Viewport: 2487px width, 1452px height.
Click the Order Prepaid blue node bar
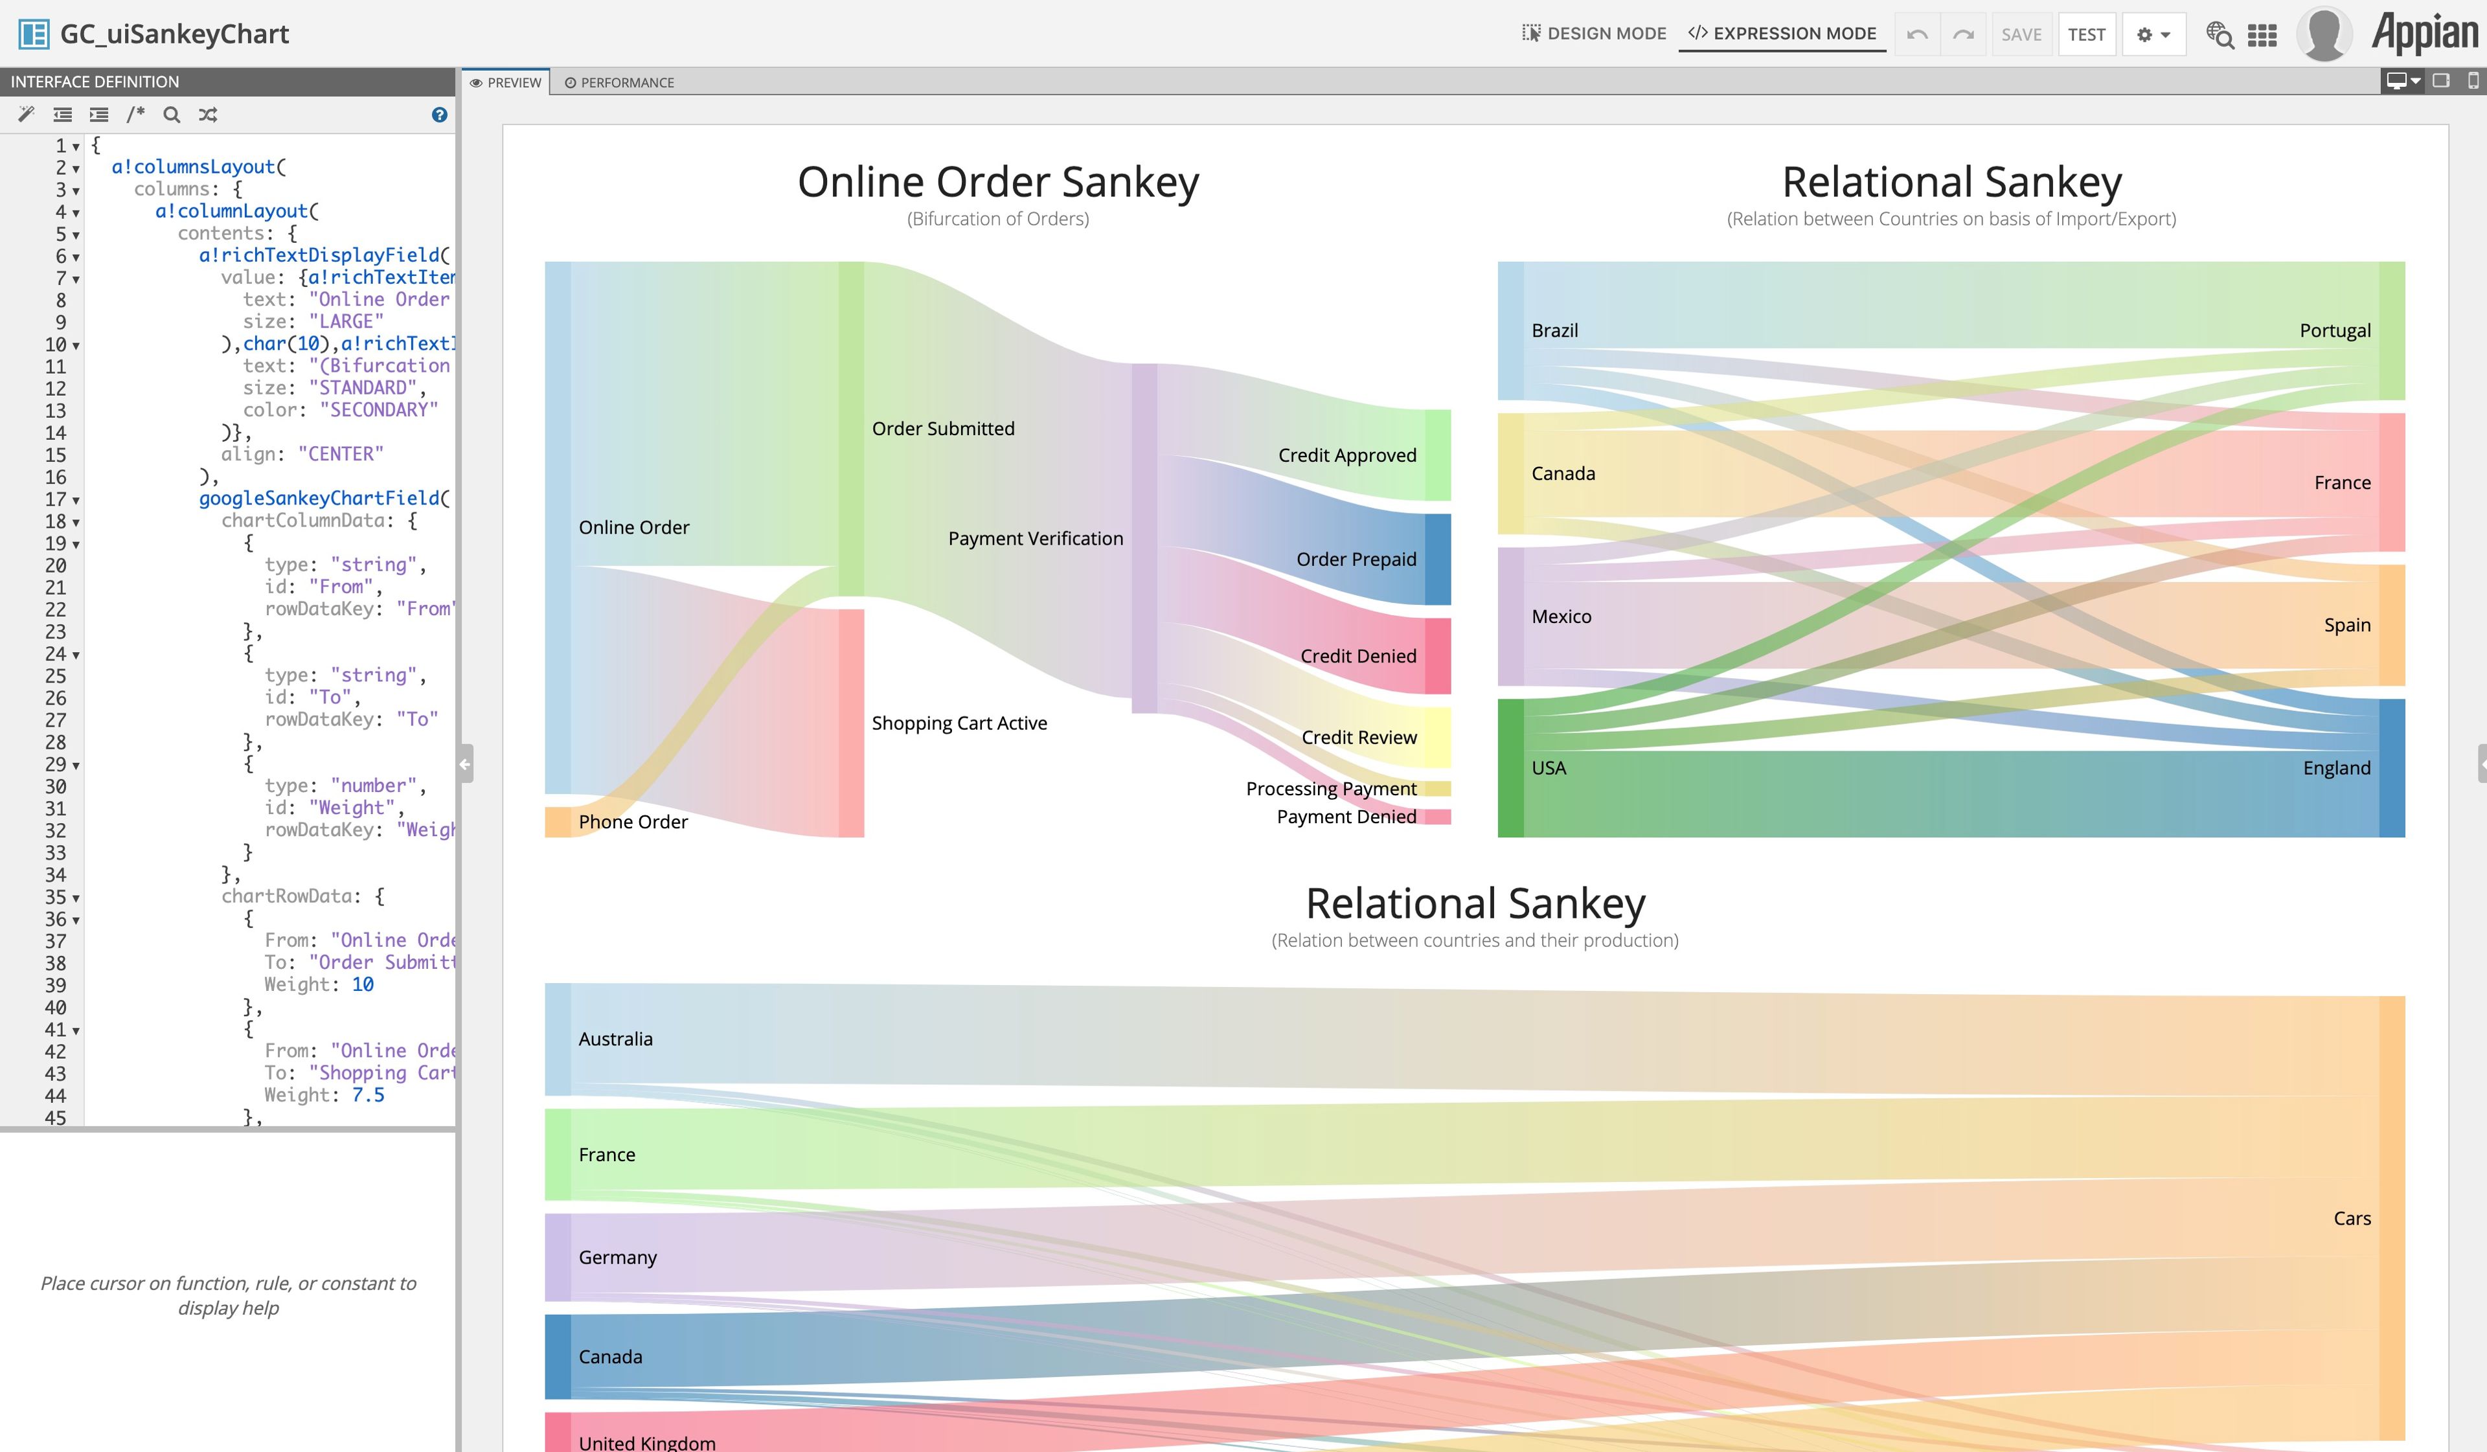[x=1438, y=559]
